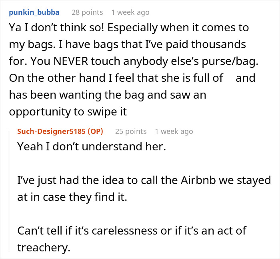The image size is (280, 259).
Task: Click the 25 points score
Action: click(x=130, y=131)
